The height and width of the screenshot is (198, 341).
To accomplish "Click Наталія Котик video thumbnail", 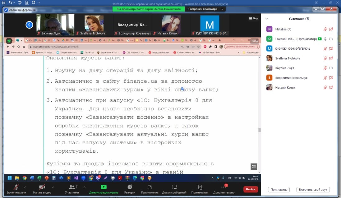I will pos(171,25).
